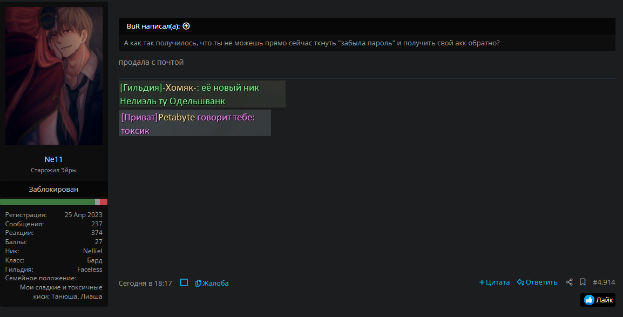Screen dimensions: 623x317
Task: Open the Ne11 username profile link
Action: tap(53, 159)
